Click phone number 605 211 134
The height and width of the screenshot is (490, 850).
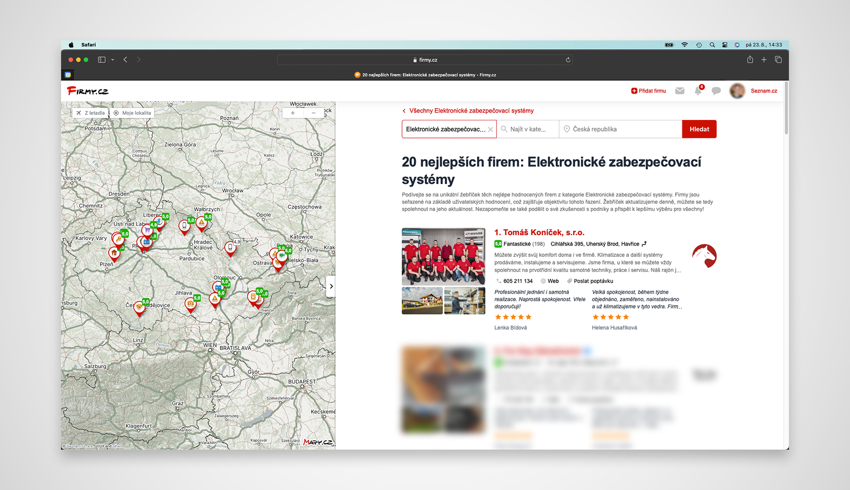(515, 281)
